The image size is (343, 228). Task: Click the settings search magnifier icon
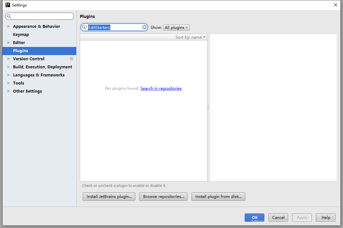pyautogui.click(x=9, y=16)
